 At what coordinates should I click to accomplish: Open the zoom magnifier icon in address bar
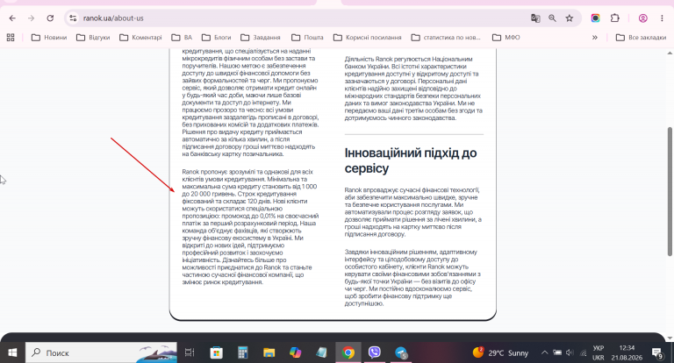(552, 18)
